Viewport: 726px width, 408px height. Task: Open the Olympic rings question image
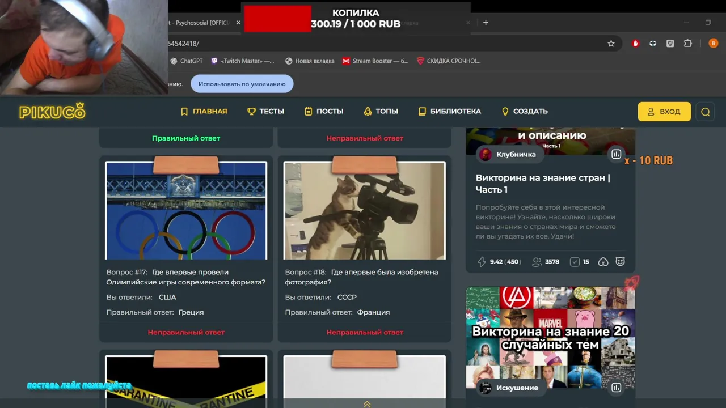[x=186, y=211]
